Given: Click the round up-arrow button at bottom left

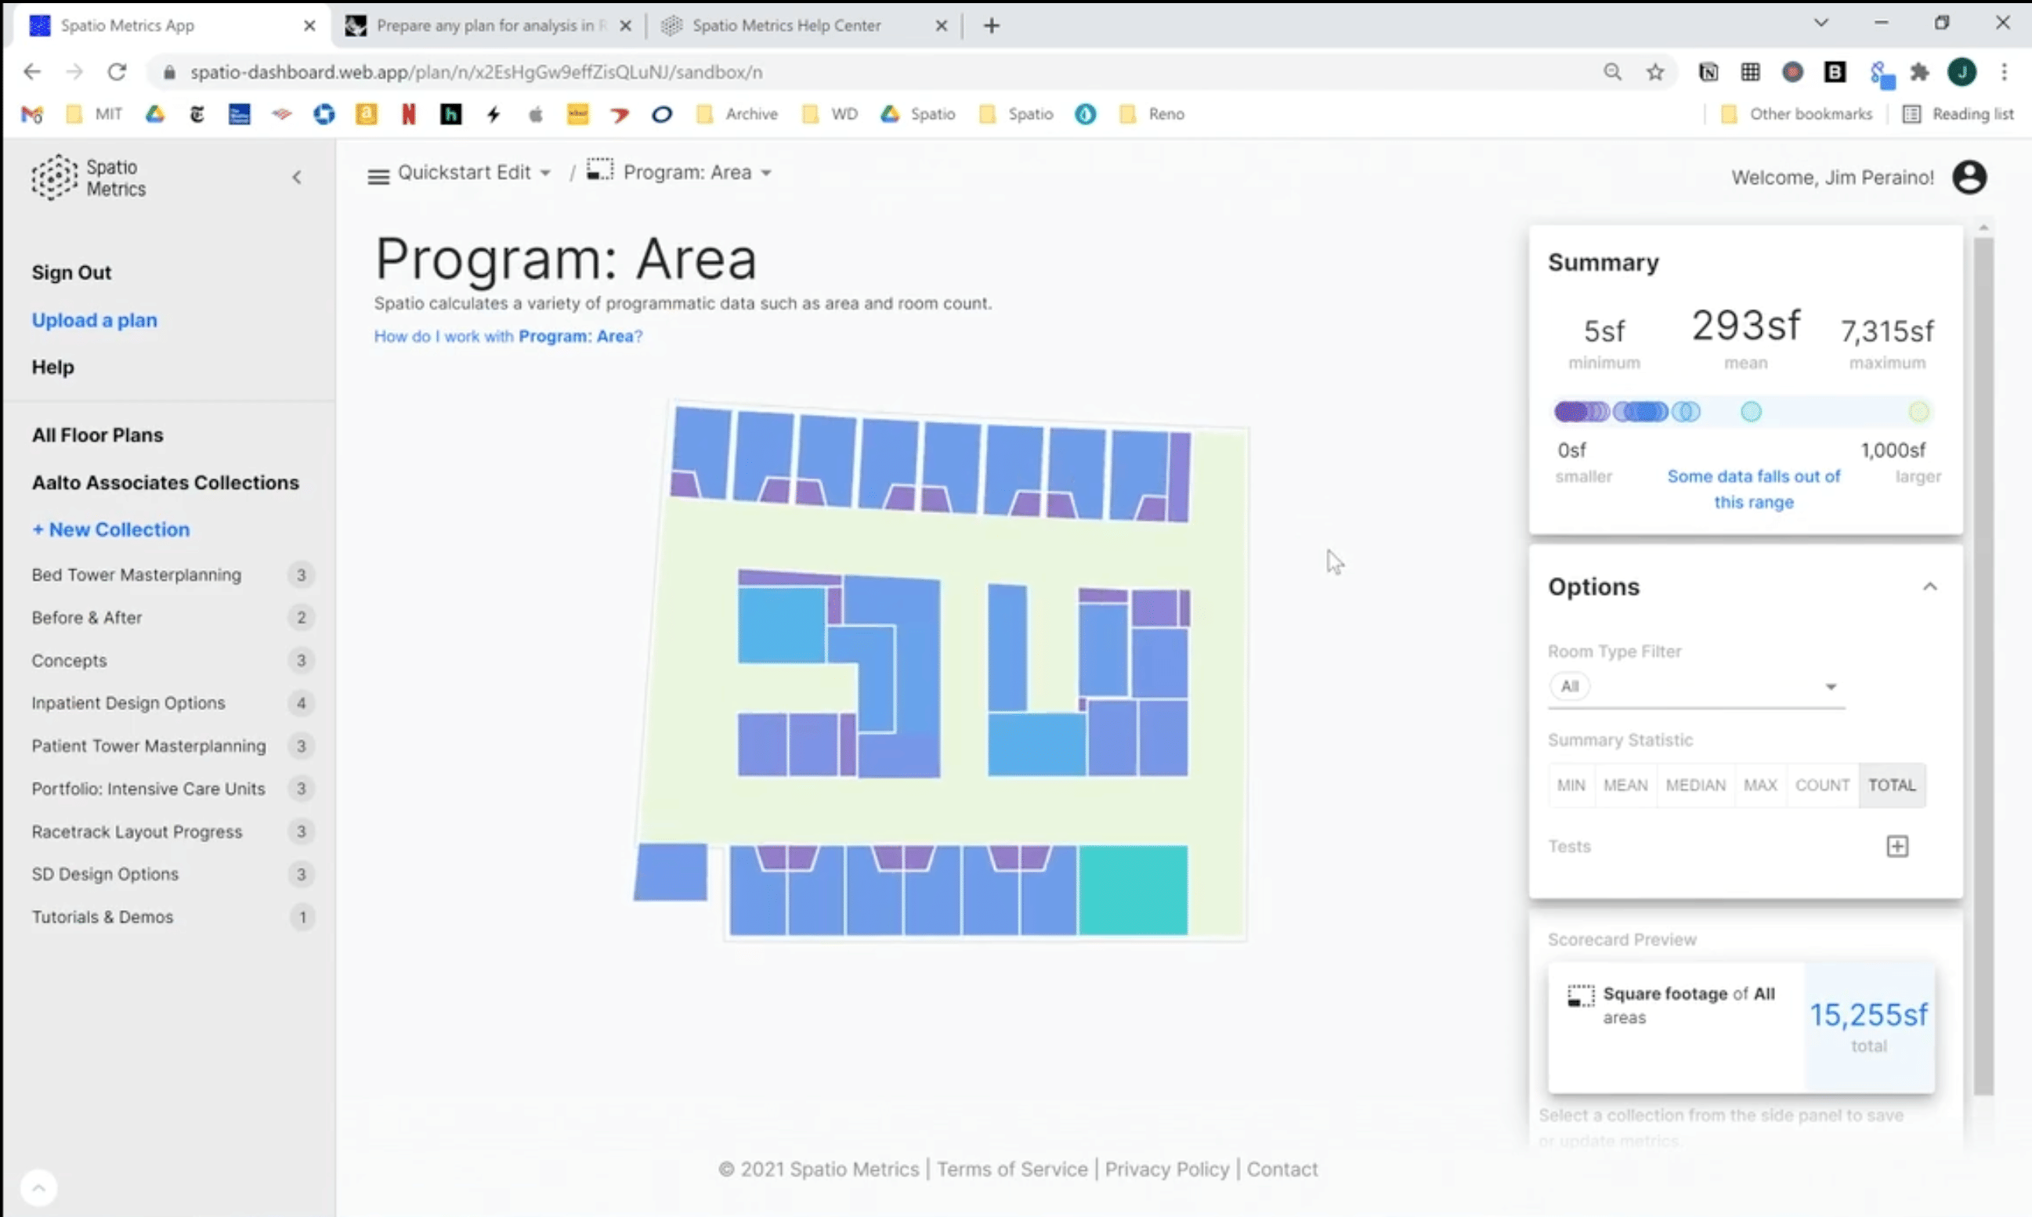Looking at the screenshot, I should (38, 1186).
